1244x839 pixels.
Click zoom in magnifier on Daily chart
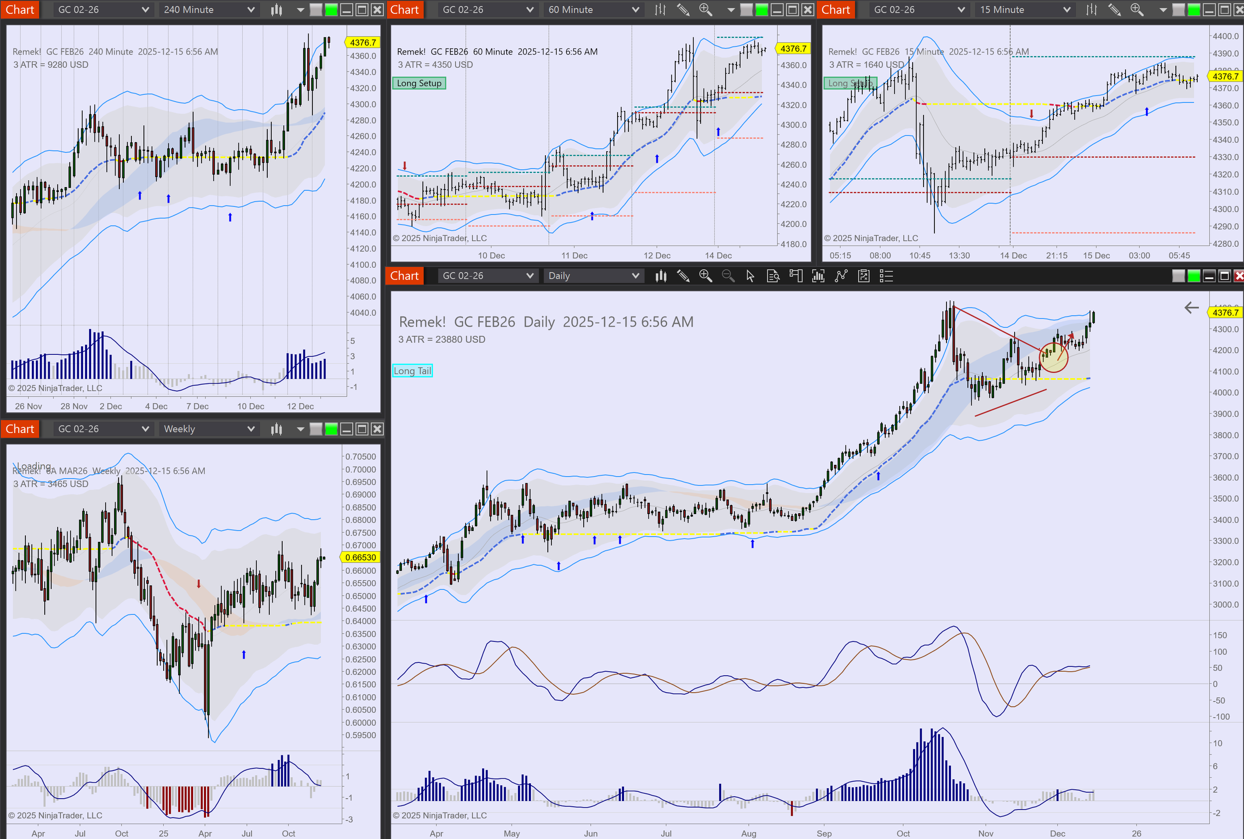pyautogui.click(x=705, y=276)
